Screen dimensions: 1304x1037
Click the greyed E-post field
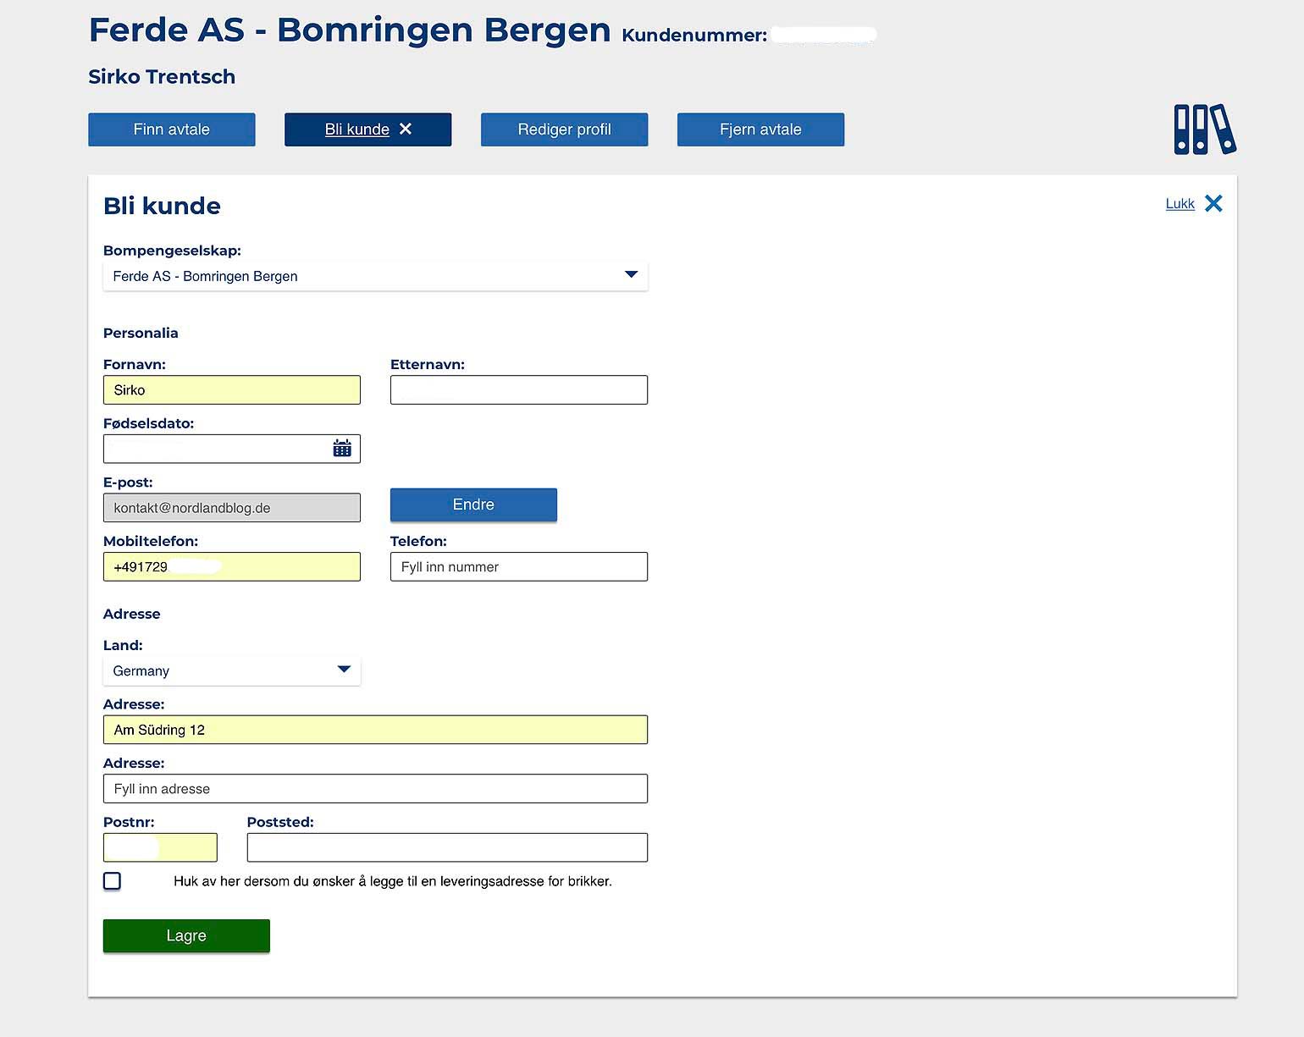(x=232, y=508)
